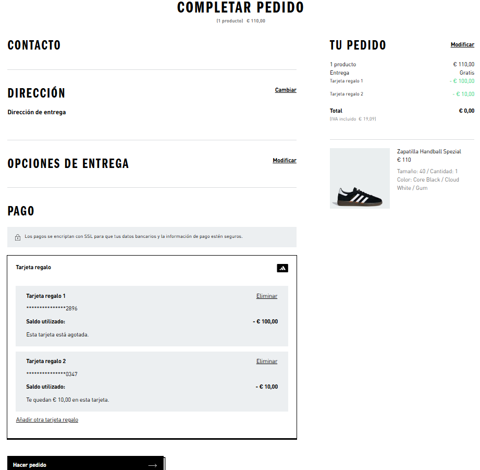This screenshot has height=470, width=480.
Task: Click the PAGO section heading
Action: coord(20,211)
